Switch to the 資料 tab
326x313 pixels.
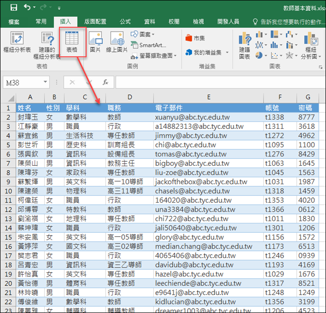pyautogui.click(x=149, y=21)
